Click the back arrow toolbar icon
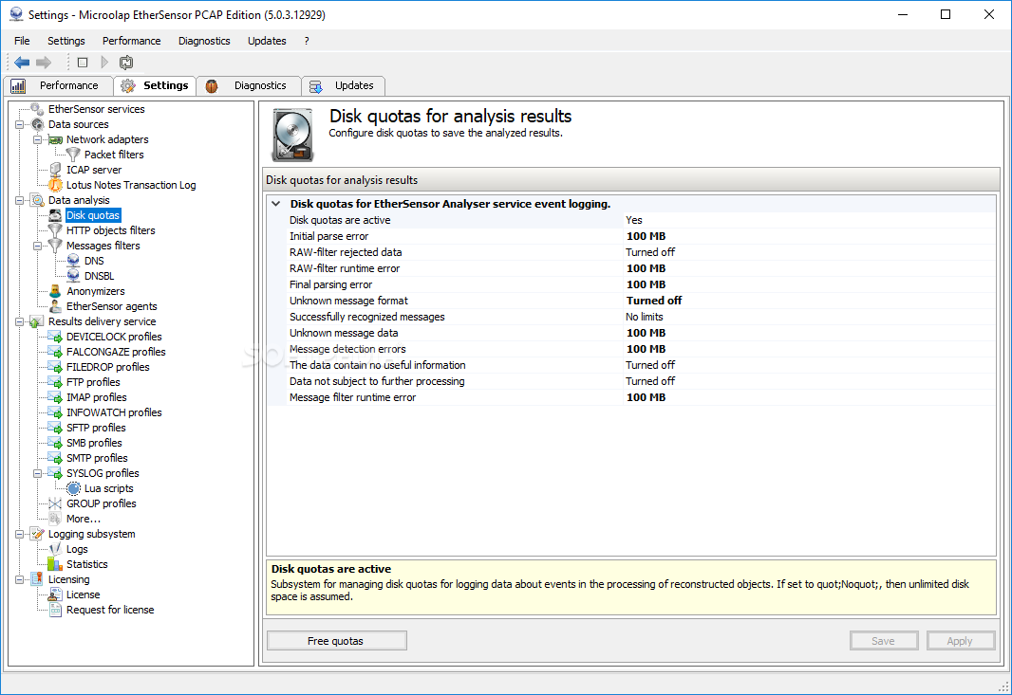1012x695 pixels. pyautogui.click(x=22, y=63)
